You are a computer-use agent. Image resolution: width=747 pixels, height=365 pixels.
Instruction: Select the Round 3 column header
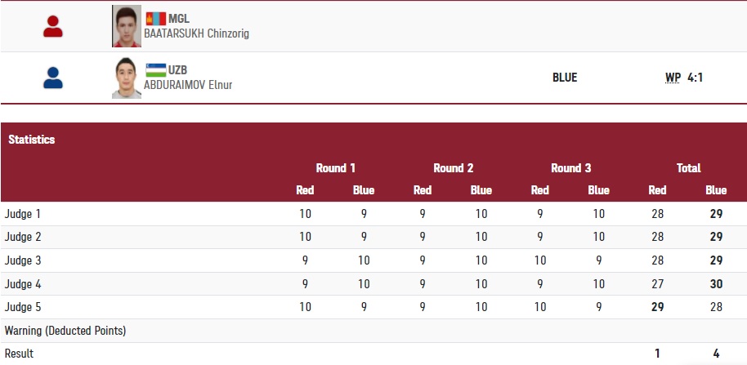[x=571, y=168]
